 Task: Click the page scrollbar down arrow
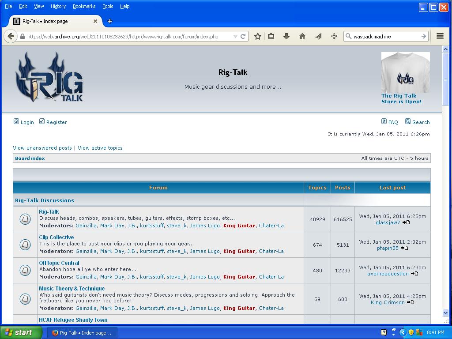pyautogui.click(x=445, y=313)
